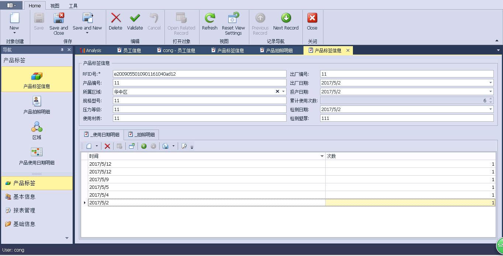Open the 出厂日期 date picker dropdown
This screenshot has height=256, width=503.
491,83
